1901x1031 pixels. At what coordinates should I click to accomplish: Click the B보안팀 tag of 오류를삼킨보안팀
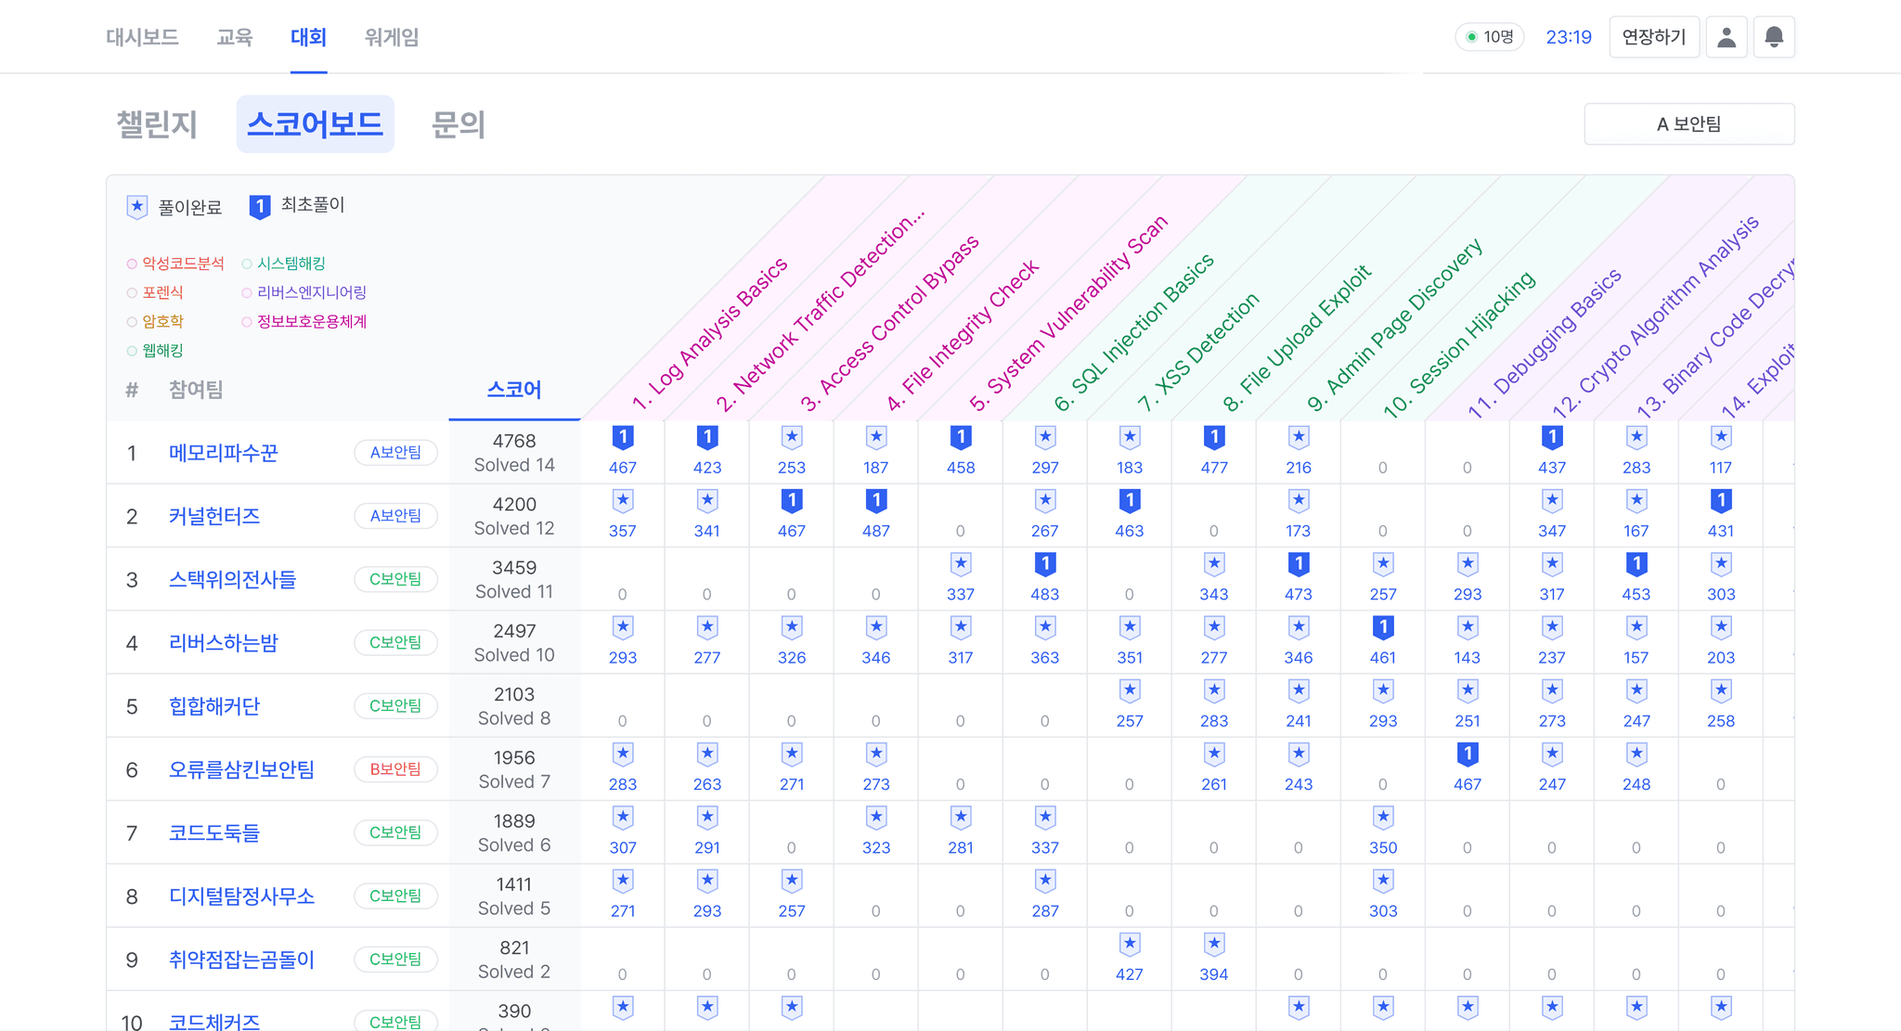coord(395,769)
